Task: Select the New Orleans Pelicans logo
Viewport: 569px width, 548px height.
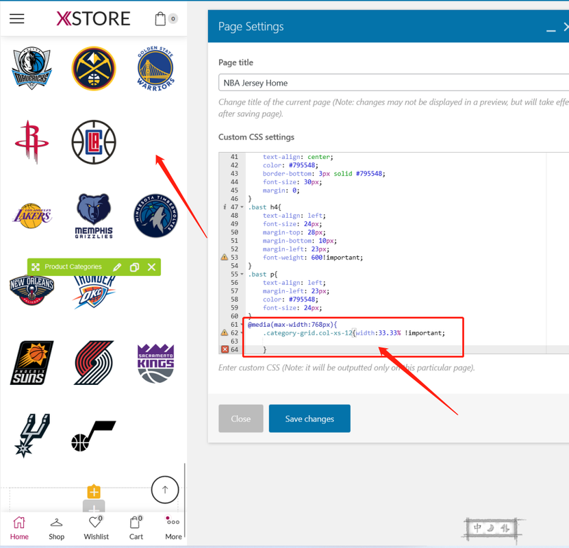Action: coord(32,290)
